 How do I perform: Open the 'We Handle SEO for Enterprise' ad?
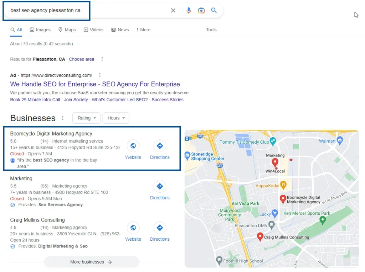pos(95,84)
